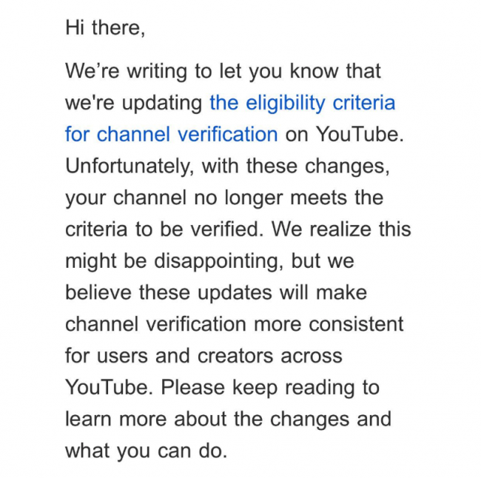Click the text 'channel verification more consistent'
481x478 pixels.
pos(235,324)
